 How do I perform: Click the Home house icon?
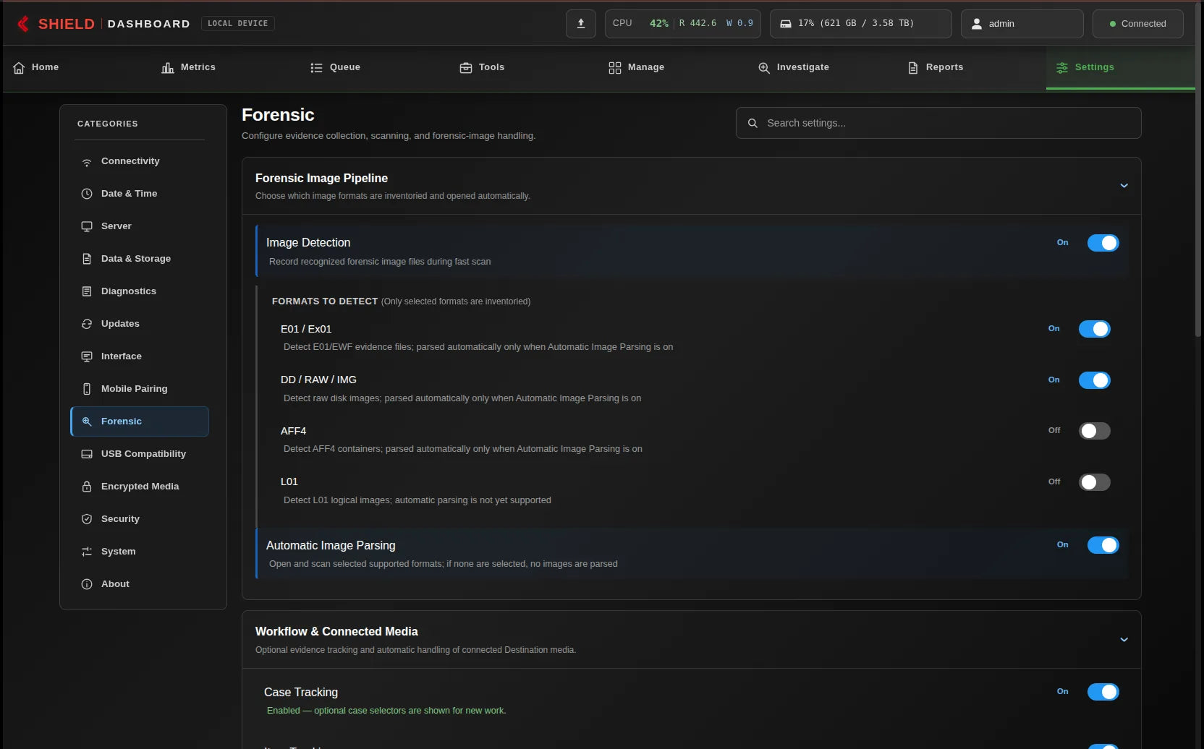point(19,68)
